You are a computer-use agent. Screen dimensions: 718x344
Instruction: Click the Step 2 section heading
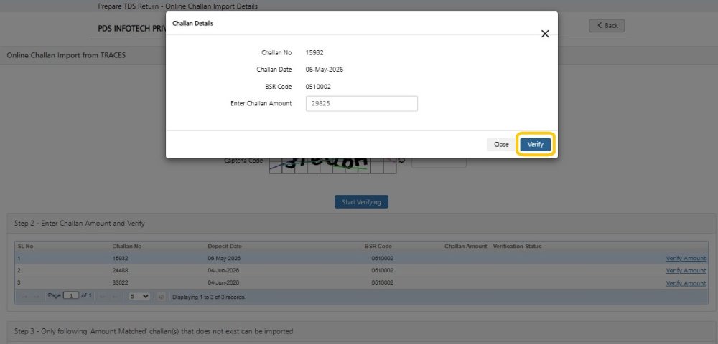(80, 224)
